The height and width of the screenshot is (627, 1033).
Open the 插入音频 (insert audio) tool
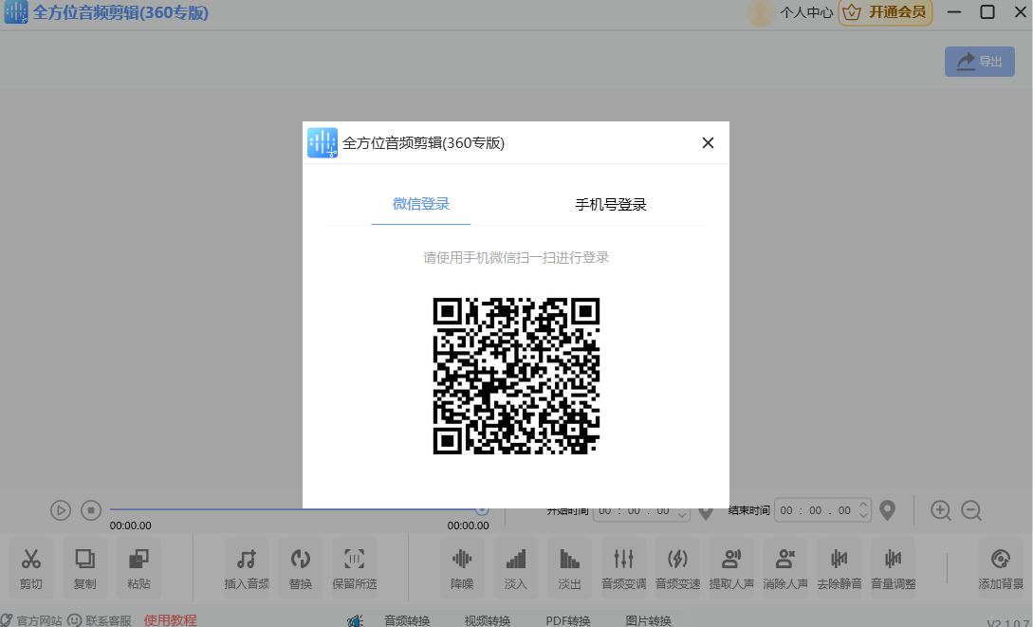click(246, 567)
